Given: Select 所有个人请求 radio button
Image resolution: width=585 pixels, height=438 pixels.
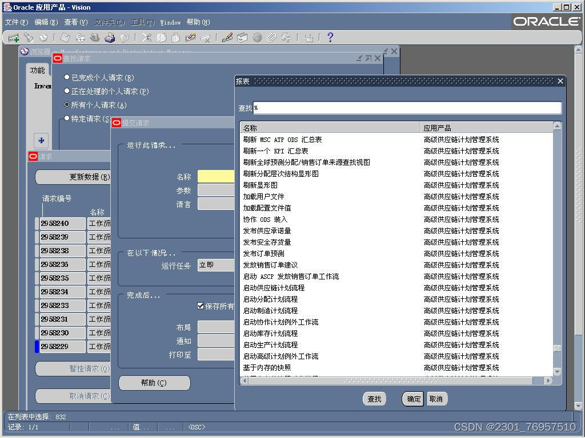Looking at the screenshot, I should (67, 105).
